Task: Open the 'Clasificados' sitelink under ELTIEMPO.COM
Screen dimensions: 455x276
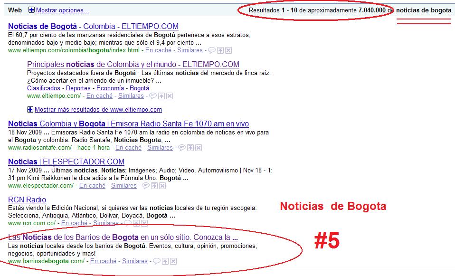Action: click(x=43, y=88)
